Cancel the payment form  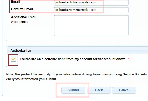tap(124, 90)
